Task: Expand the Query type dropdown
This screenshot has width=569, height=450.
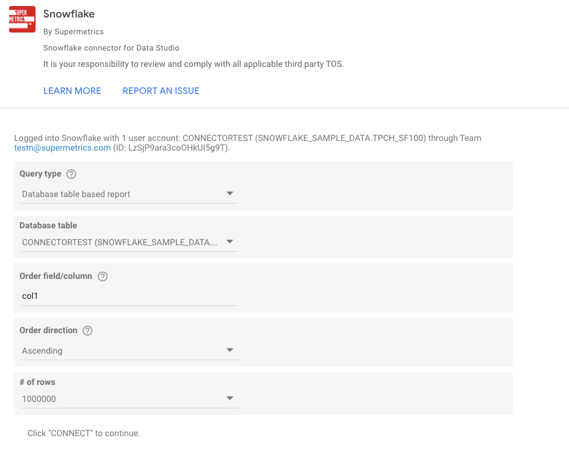Action: [x=129, y=194]
